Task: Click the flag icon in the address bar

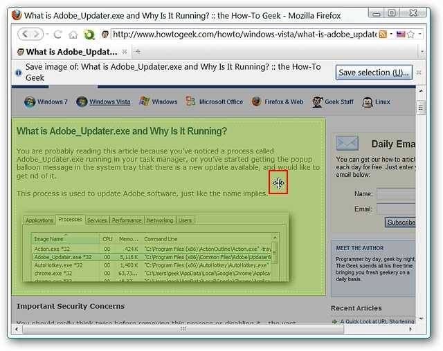Action: coord(400,35)
